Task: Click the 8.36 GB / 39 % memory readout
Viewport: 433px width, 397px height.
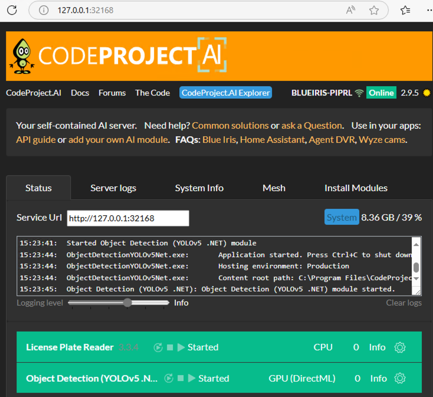Action: point(391,218)
